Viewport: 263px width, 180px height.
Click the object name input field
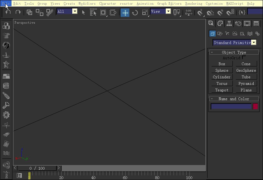[231, 106]
